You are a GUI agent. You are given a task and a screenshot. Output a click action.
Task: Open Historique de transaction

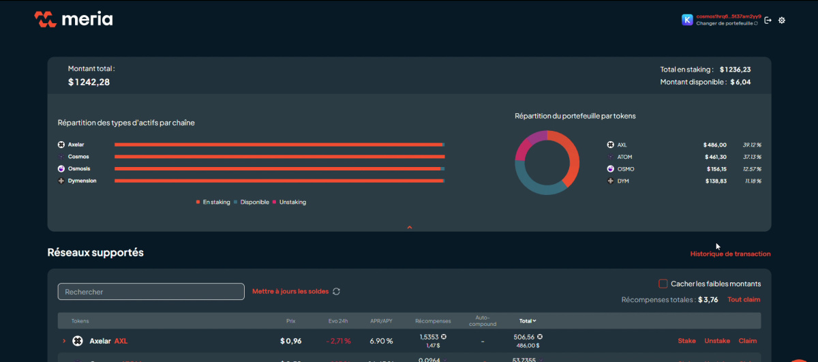[x=730, y=254]
